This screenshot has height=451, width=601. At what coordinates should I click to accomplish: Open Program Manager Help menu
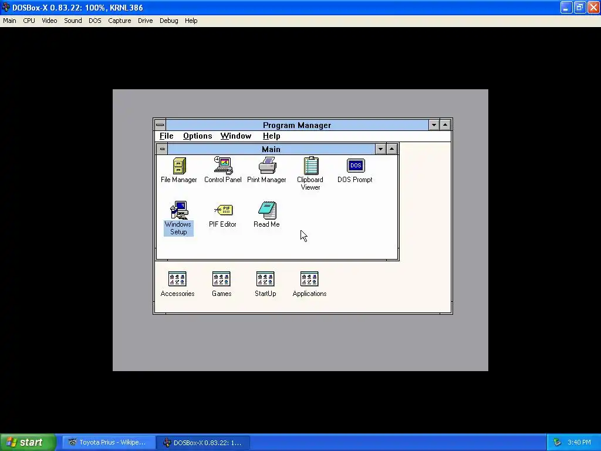271,136
